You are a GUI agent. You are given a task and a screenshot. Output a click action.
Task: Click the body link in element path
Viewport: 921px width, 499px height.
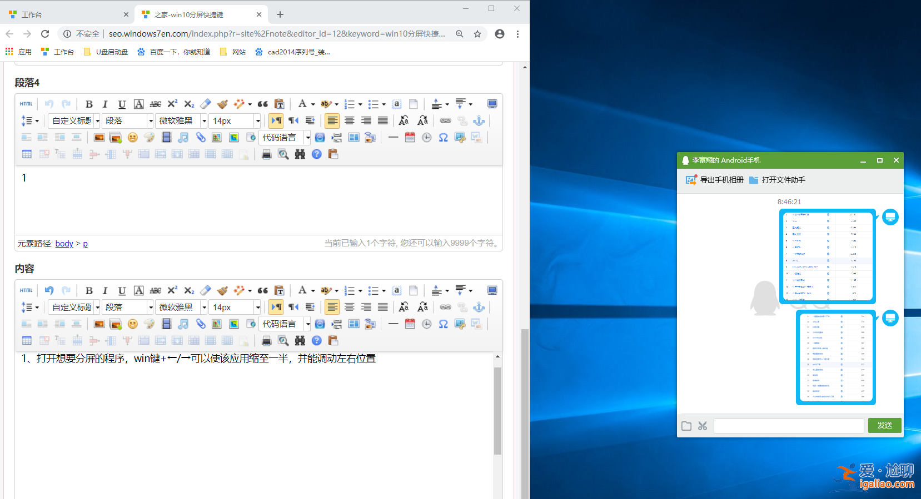coord(64,244)
